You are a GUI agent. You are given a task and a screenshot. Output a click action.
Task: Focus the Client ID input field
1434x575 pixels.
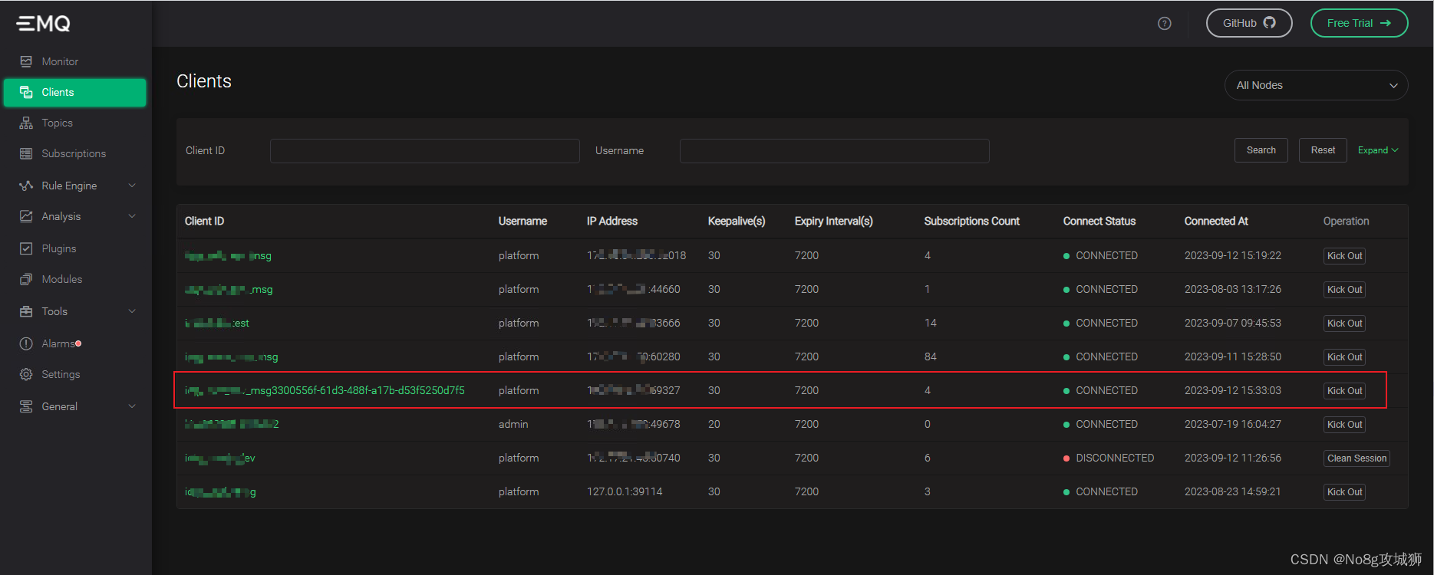tap(424, 151)
